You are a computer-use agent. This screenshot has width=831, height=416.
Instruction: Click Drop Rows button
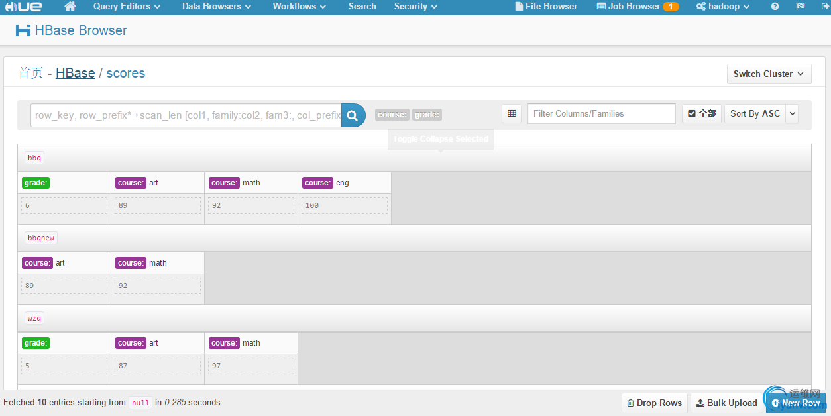655,403
